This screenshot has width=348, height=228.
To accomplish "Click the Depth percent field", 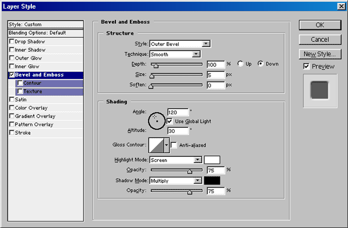I will click(x=216, y=64).
